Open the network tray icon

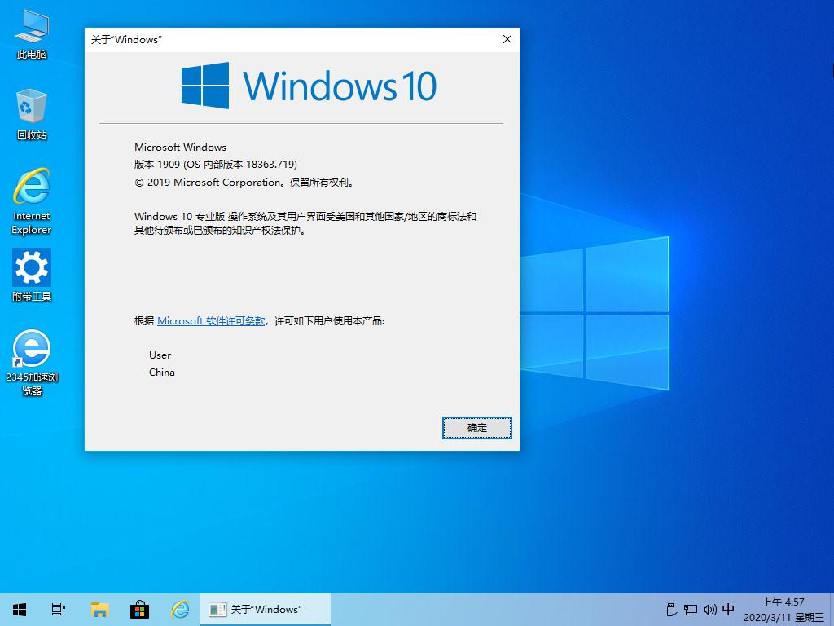point(691,610)
